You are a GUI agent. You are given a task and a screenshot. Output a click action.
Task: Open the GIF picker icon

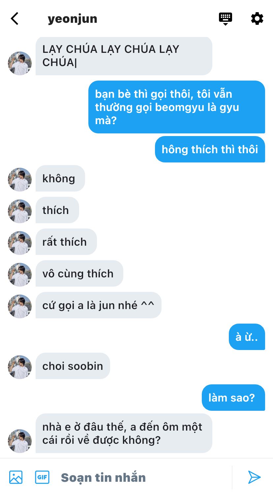click(42, 477)
